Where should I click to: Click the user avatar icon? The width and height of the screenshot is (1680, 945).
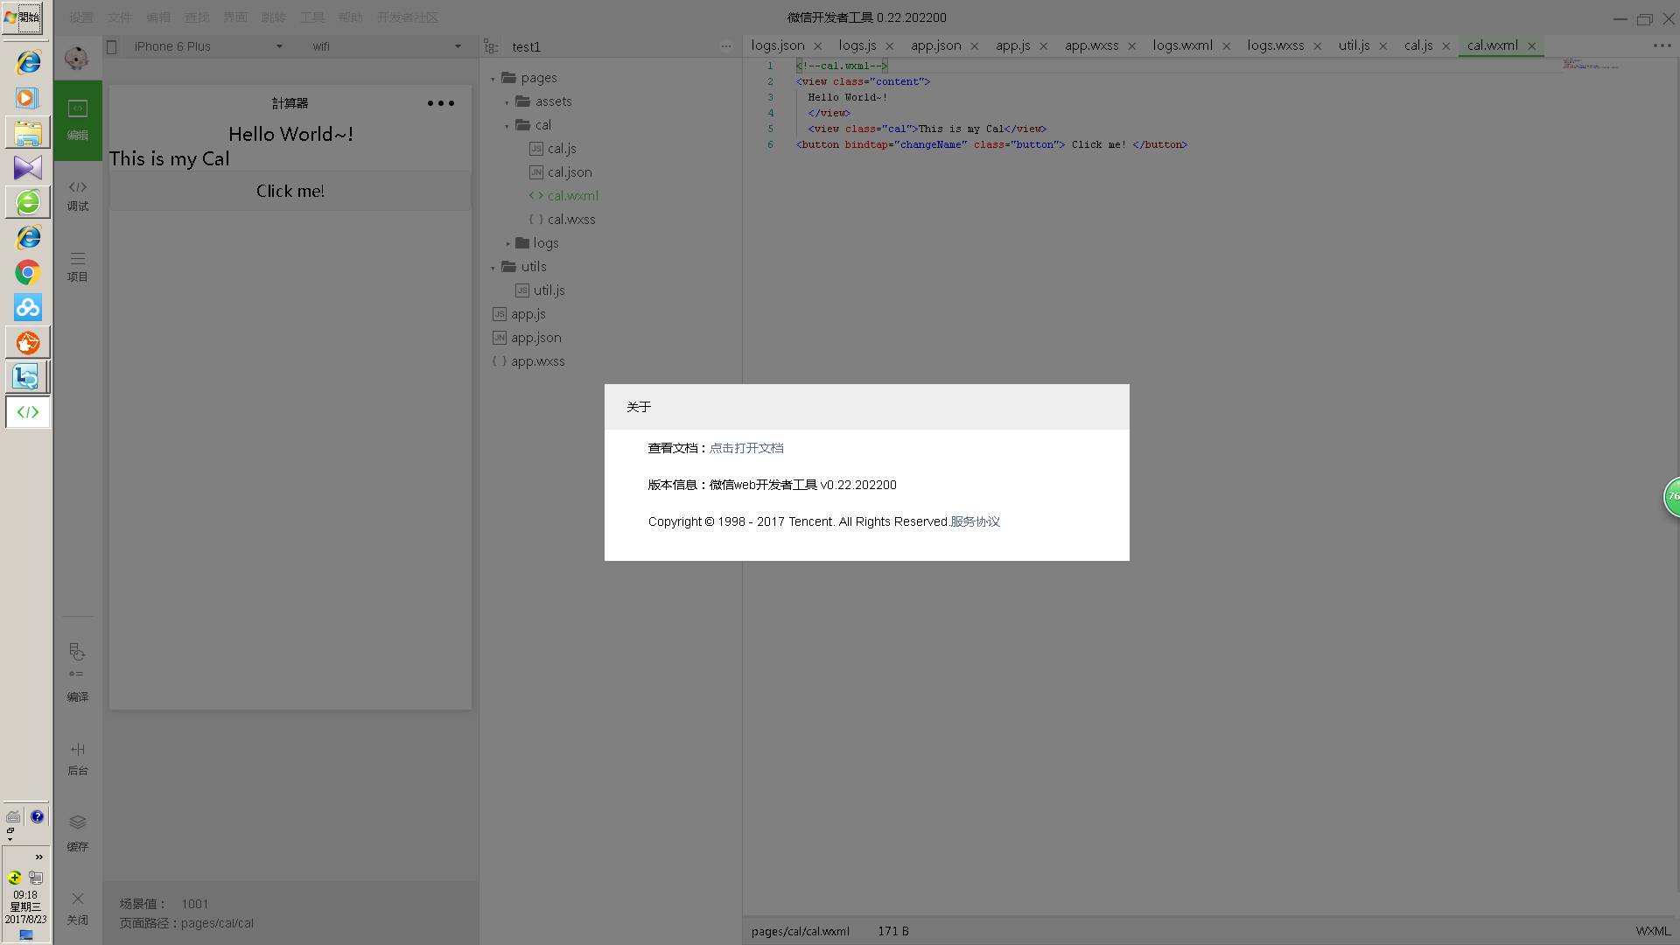coord(77,59)
